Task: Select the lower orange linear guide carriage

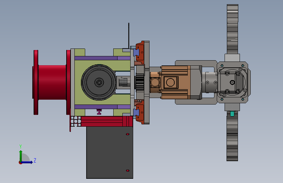Action: click(140, 112)
